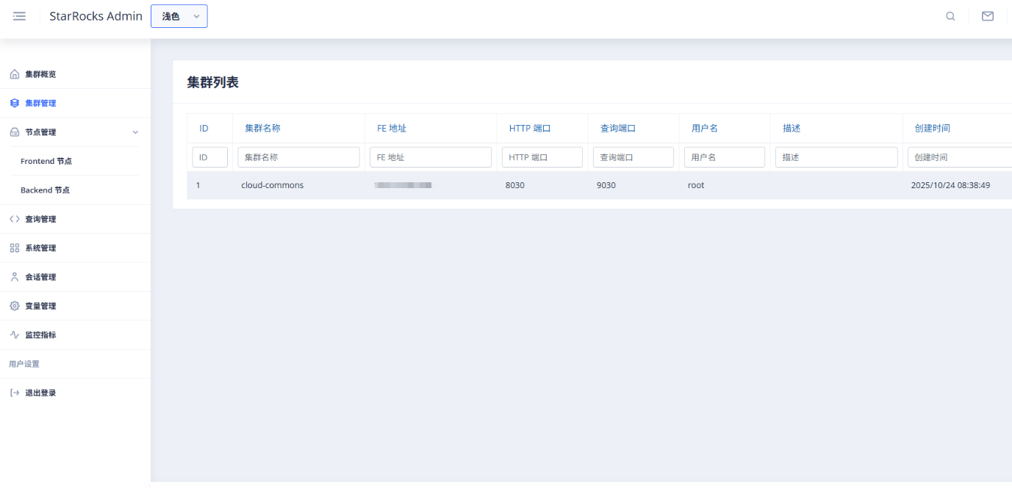The width and height of the screenshot is (1012, 488).
Task: Click 退出登录 to log out
Action: [40, 393]
